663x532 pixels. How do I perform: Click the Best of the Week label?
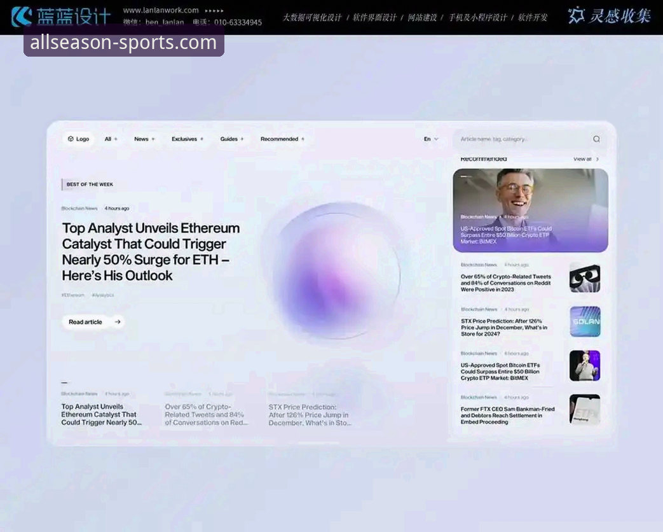point(90,185)
